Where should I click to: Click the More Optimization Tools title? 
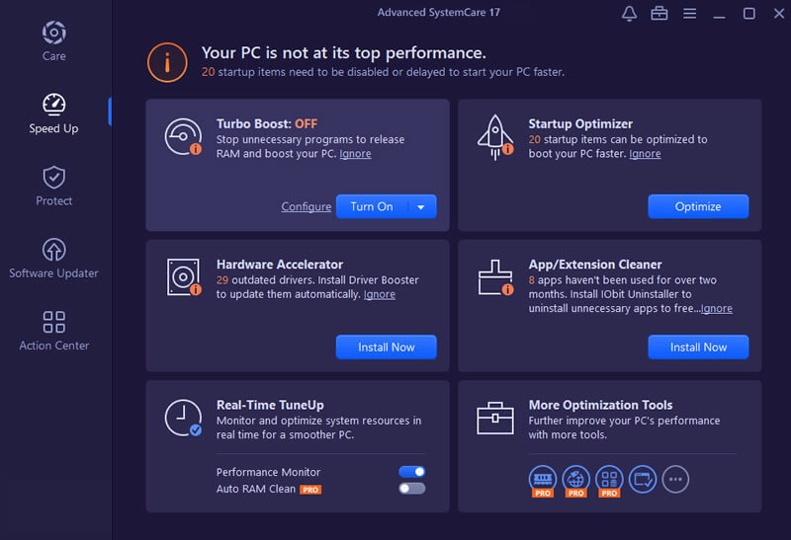tap(600, 405)
